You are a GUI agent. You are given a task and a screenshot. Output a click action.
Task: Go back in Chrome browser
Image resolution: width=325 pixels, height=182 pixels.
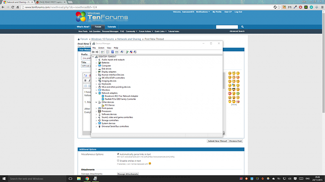pos(3,7)
